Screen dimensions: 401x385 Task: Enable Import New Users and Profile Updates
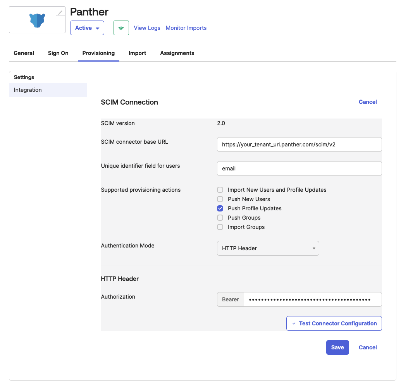tap(220, 190)
